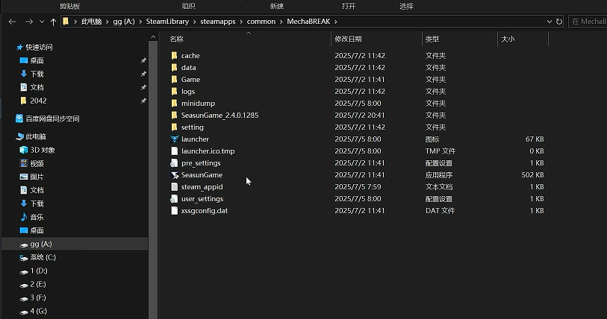Open pinned 2042 folder in quick access
The width and height of the screenshot is (607, 319).
[x=38, y=101]
